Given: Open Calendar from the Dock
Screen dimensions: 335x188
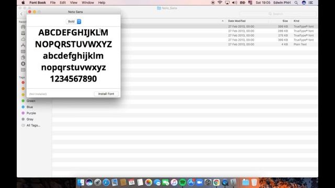Looking at the screenshot, I should pos(131,182).
